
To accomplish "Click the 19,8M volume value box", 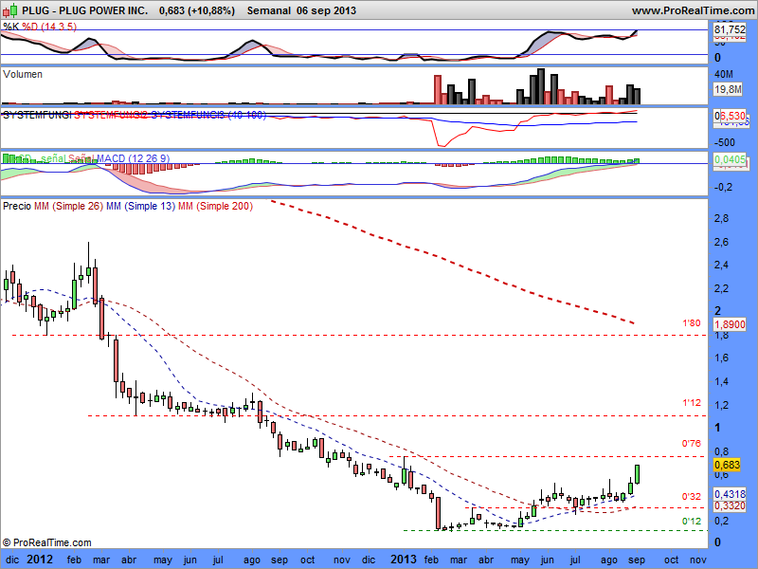I will click(x=728, y=89).
